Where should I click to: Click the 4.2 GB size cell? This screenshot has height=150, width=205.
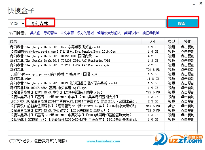pyautogui.click(x=153, y=56)
